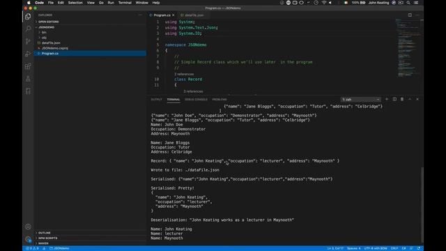
Task: Click the C# language mode indicator
Action: [x=403, y=248]
